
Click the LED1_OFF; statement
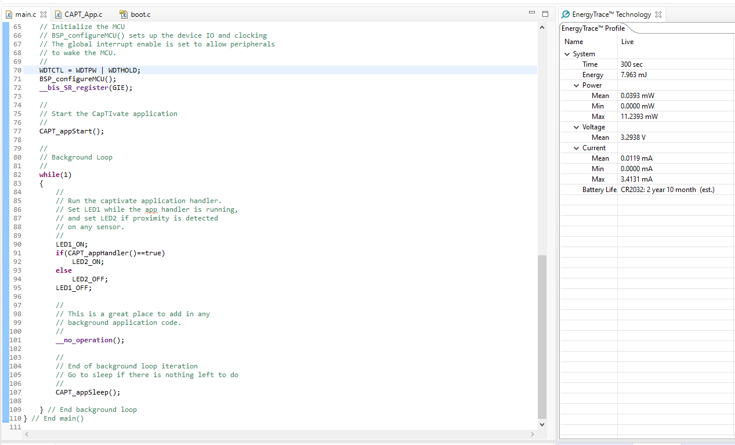(74, 288)
